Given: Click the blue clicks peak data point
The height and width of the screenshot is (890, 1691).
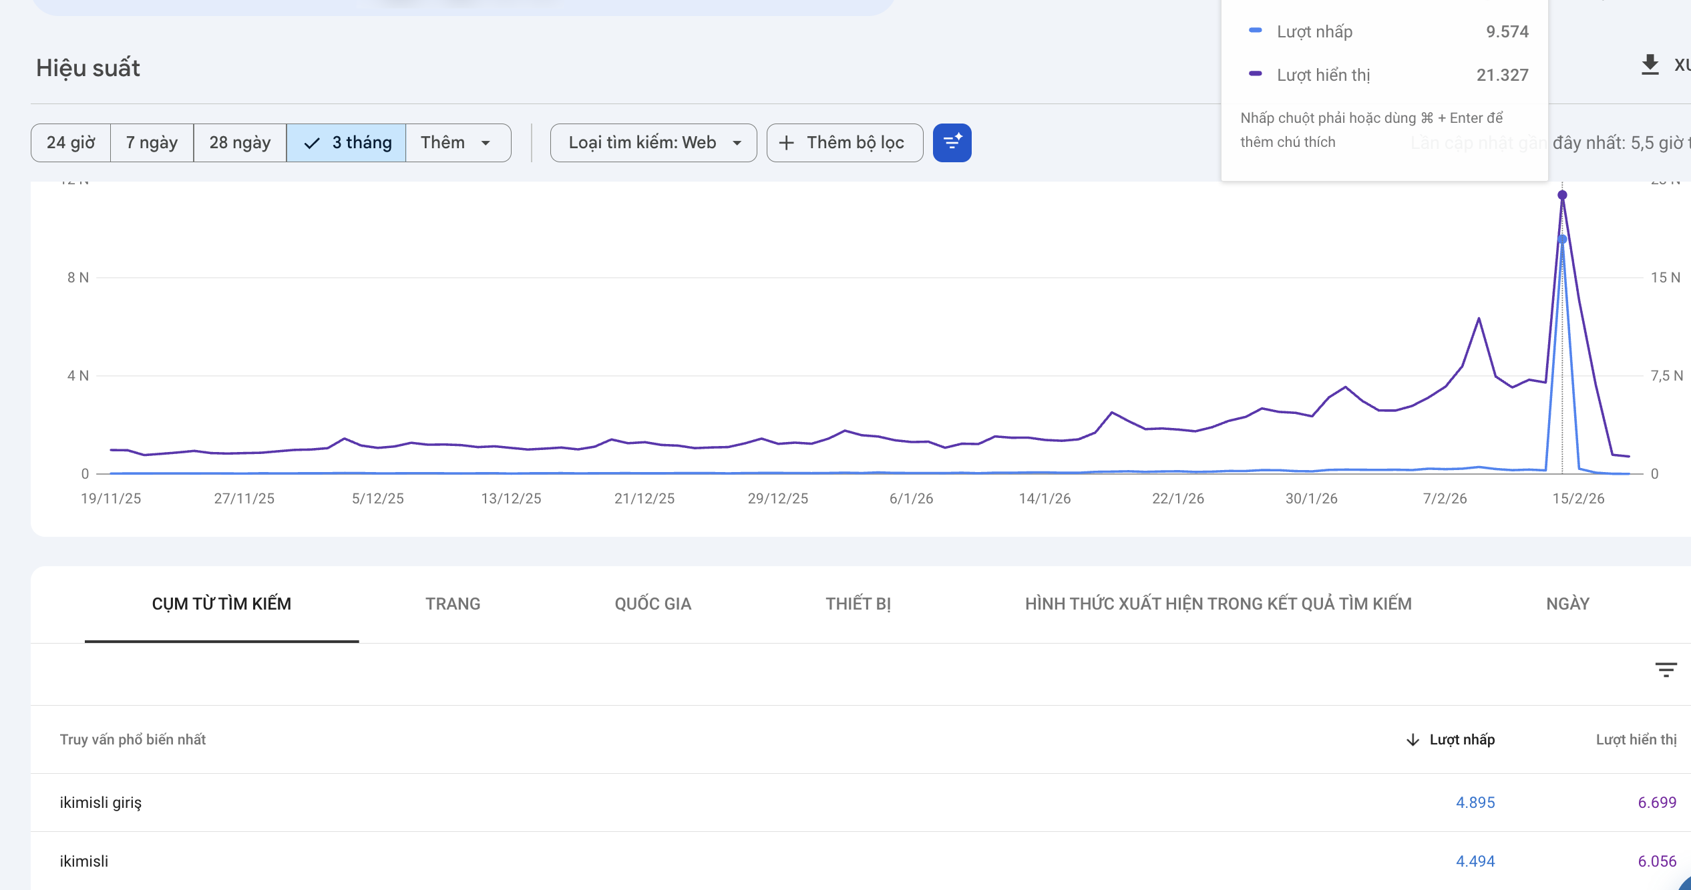Looking at the screenshot, I should [1562, 239].
